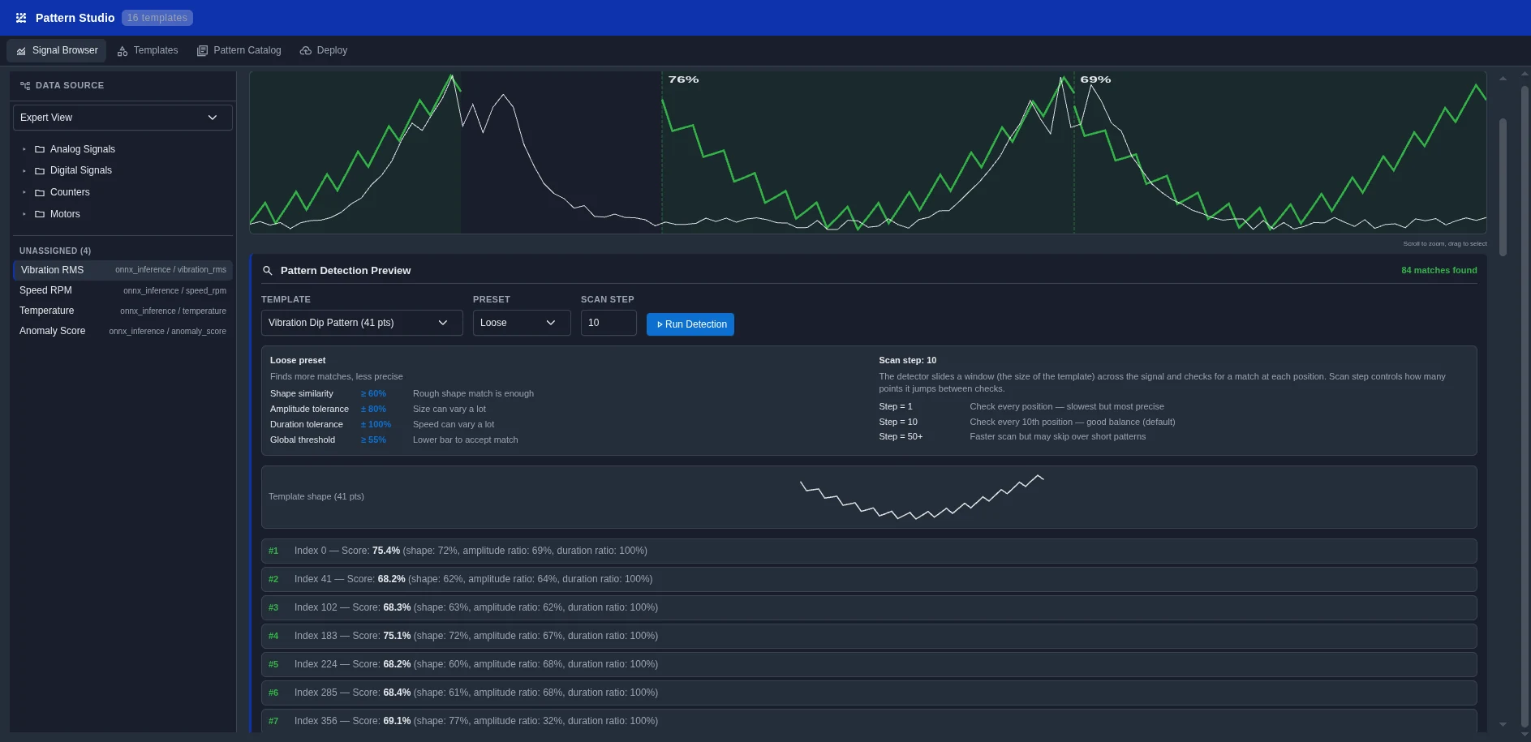
Task: Click the Deploy cloud icon
Action: tap(305, 50)
